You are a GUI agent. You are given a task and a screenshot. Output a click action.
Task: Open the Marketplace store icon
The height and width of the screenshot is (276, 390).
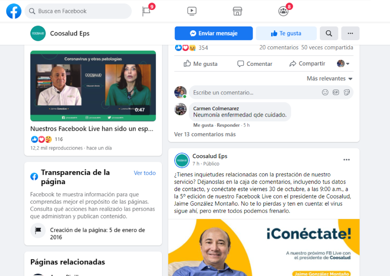tap(237, 11)
